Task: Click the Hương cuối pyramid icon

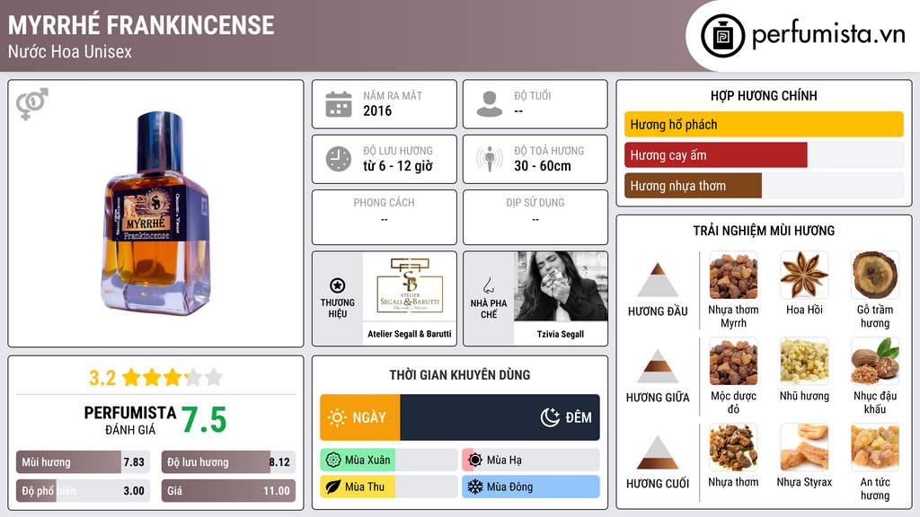Action: (658, 452)
